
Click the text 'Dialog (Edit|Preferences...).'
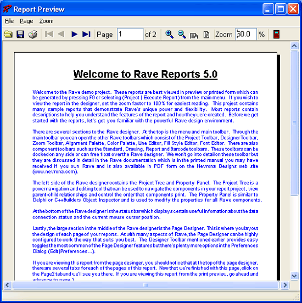tap(64, 251)
